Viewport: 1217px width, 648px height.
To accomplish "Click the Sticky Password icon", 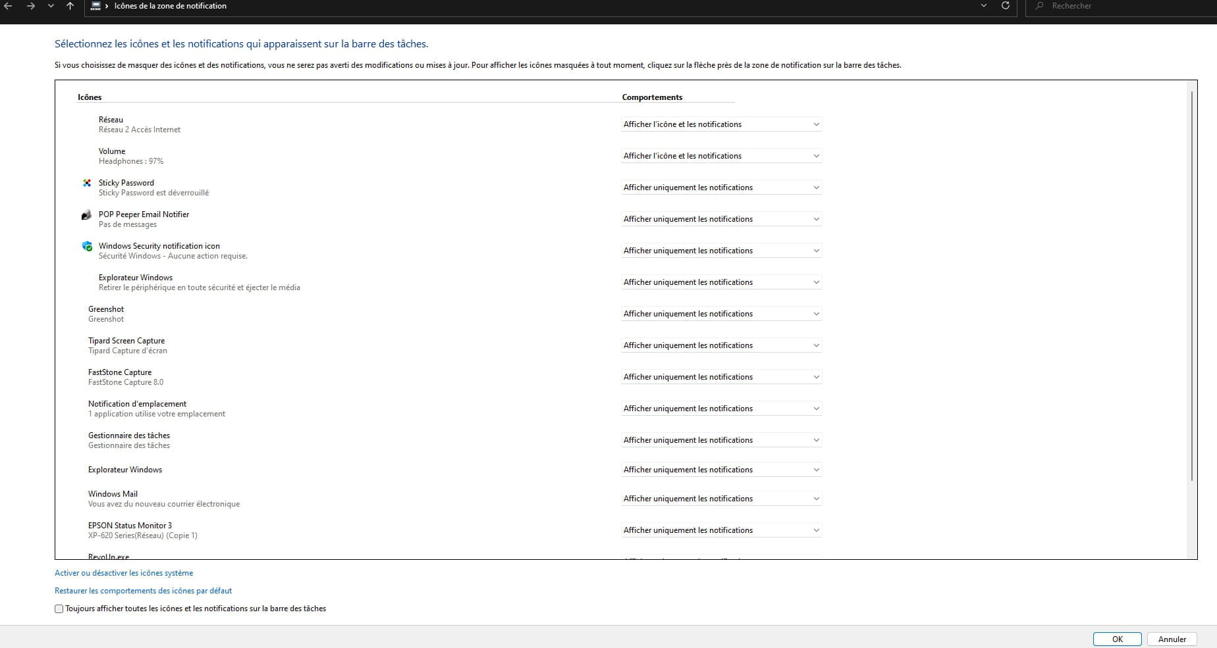I will pyautogui.click(x=87, y=183).
